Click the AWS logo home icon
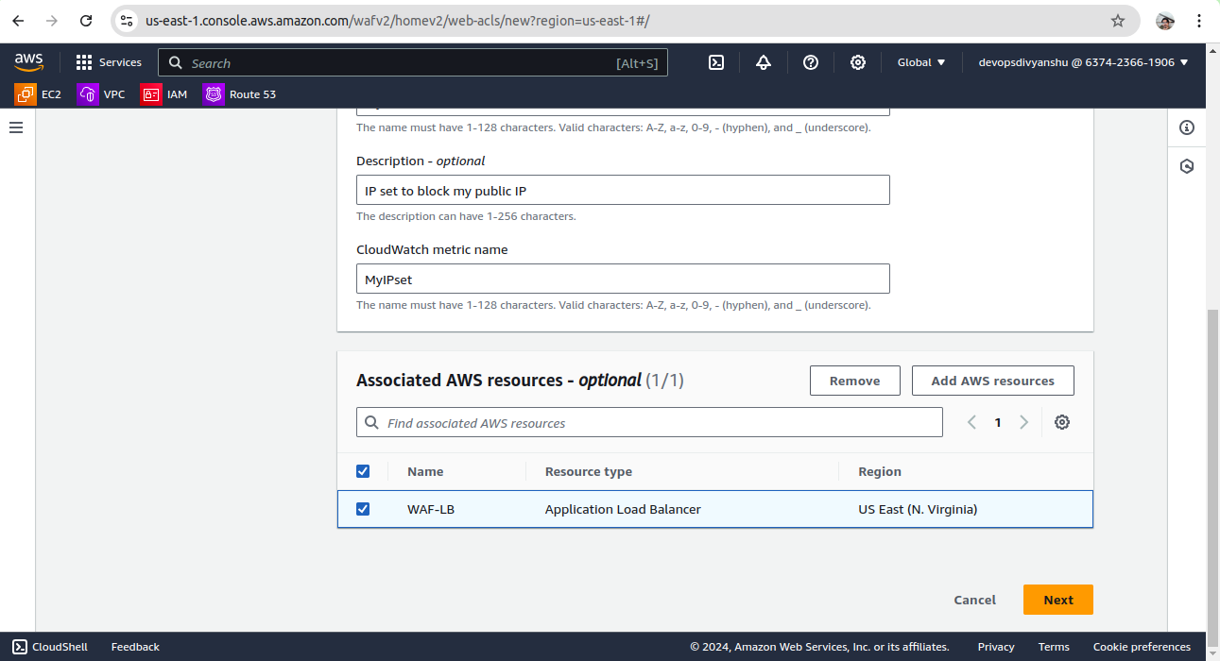Image resolution: width=1220 pixels, height=661 pixels. [29, 62]
